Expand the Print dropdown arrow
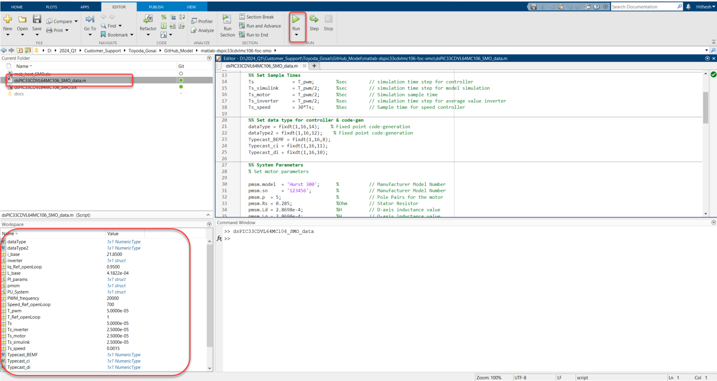Viewport: 717px width, 381px height. (x=67, y=30)
